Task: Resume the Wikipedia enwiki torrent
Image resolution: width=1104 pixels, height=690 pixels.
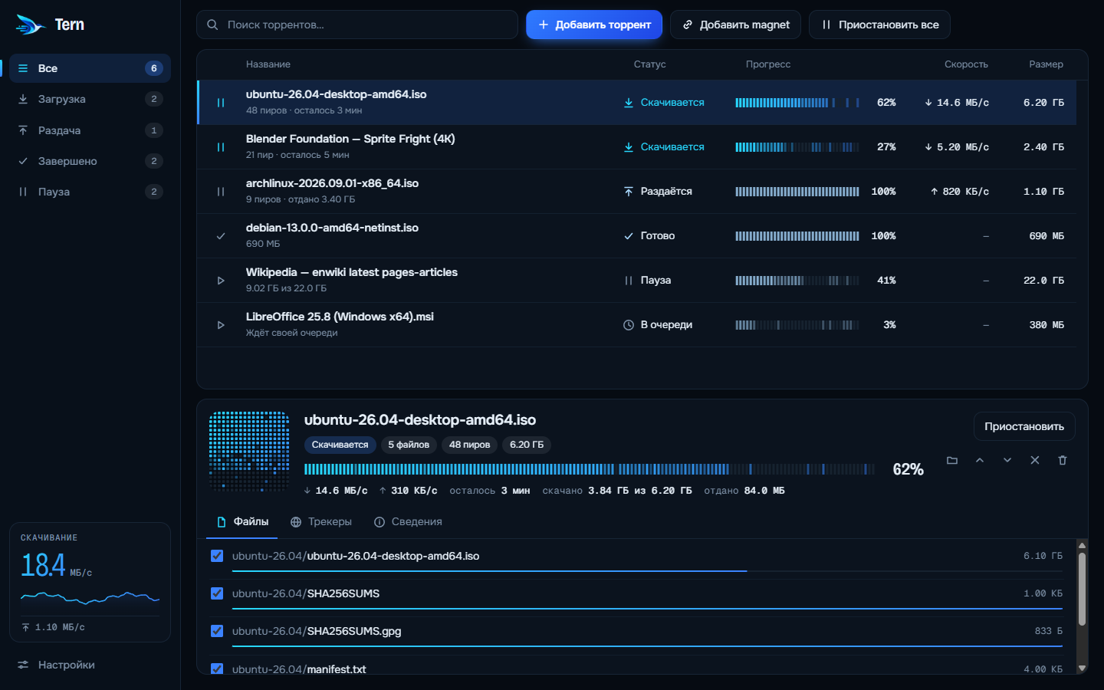Action: pos(221,281)
